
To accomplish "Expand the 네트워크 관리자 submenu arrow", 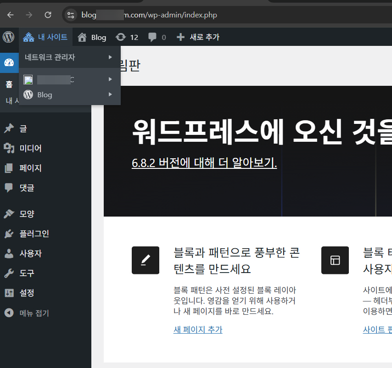I will 110,57.
